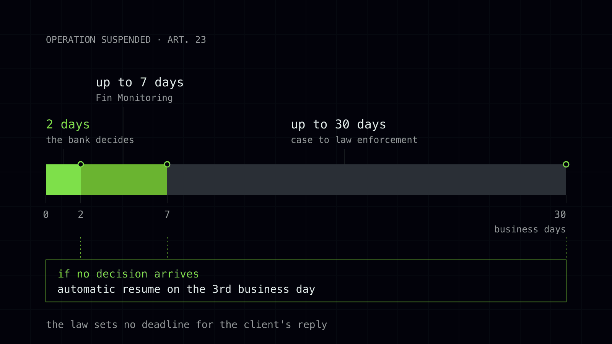Click the "Fin Monitoring" label
The height and width of the screenshot is (344, 612).
tap(134, 98)
